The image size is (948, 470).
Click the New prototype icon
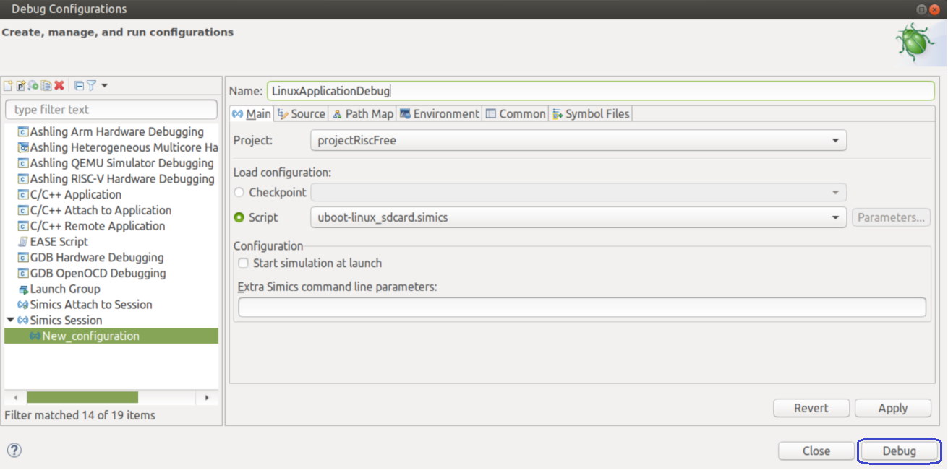(20, 86)
